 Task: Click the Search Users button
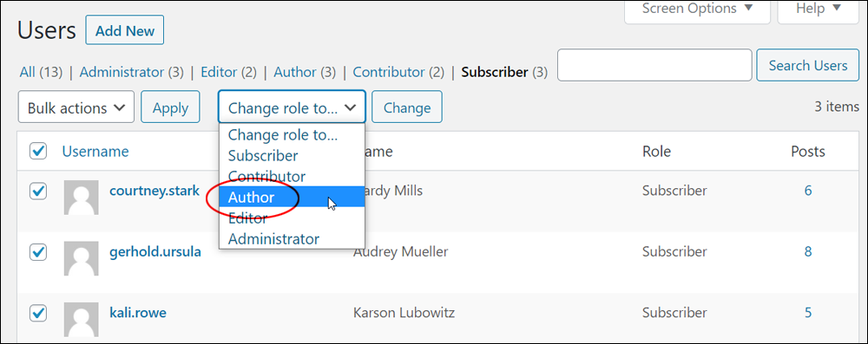coord(807,65)
